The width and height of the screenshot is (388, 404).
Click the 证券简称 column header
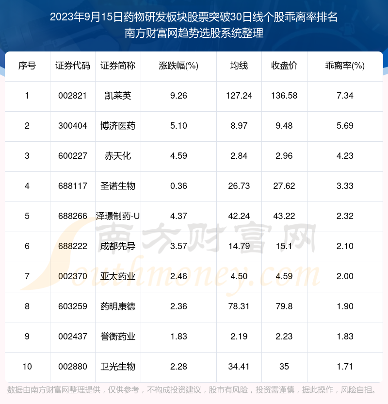[x=118, y=66]
